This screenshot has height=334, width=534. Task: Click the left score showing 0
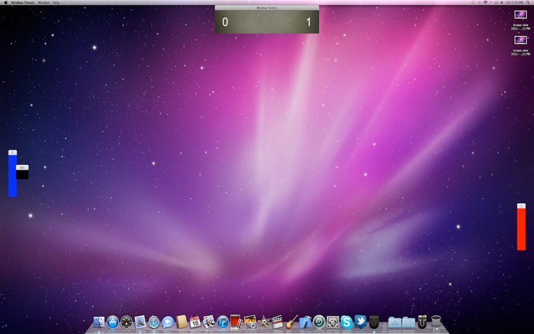pos(225,22)
